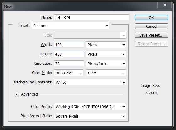The width and height of the screenshot is (176, 130).
Task: Open the Width units Pixels dropdown
Action: click(106, 45)
